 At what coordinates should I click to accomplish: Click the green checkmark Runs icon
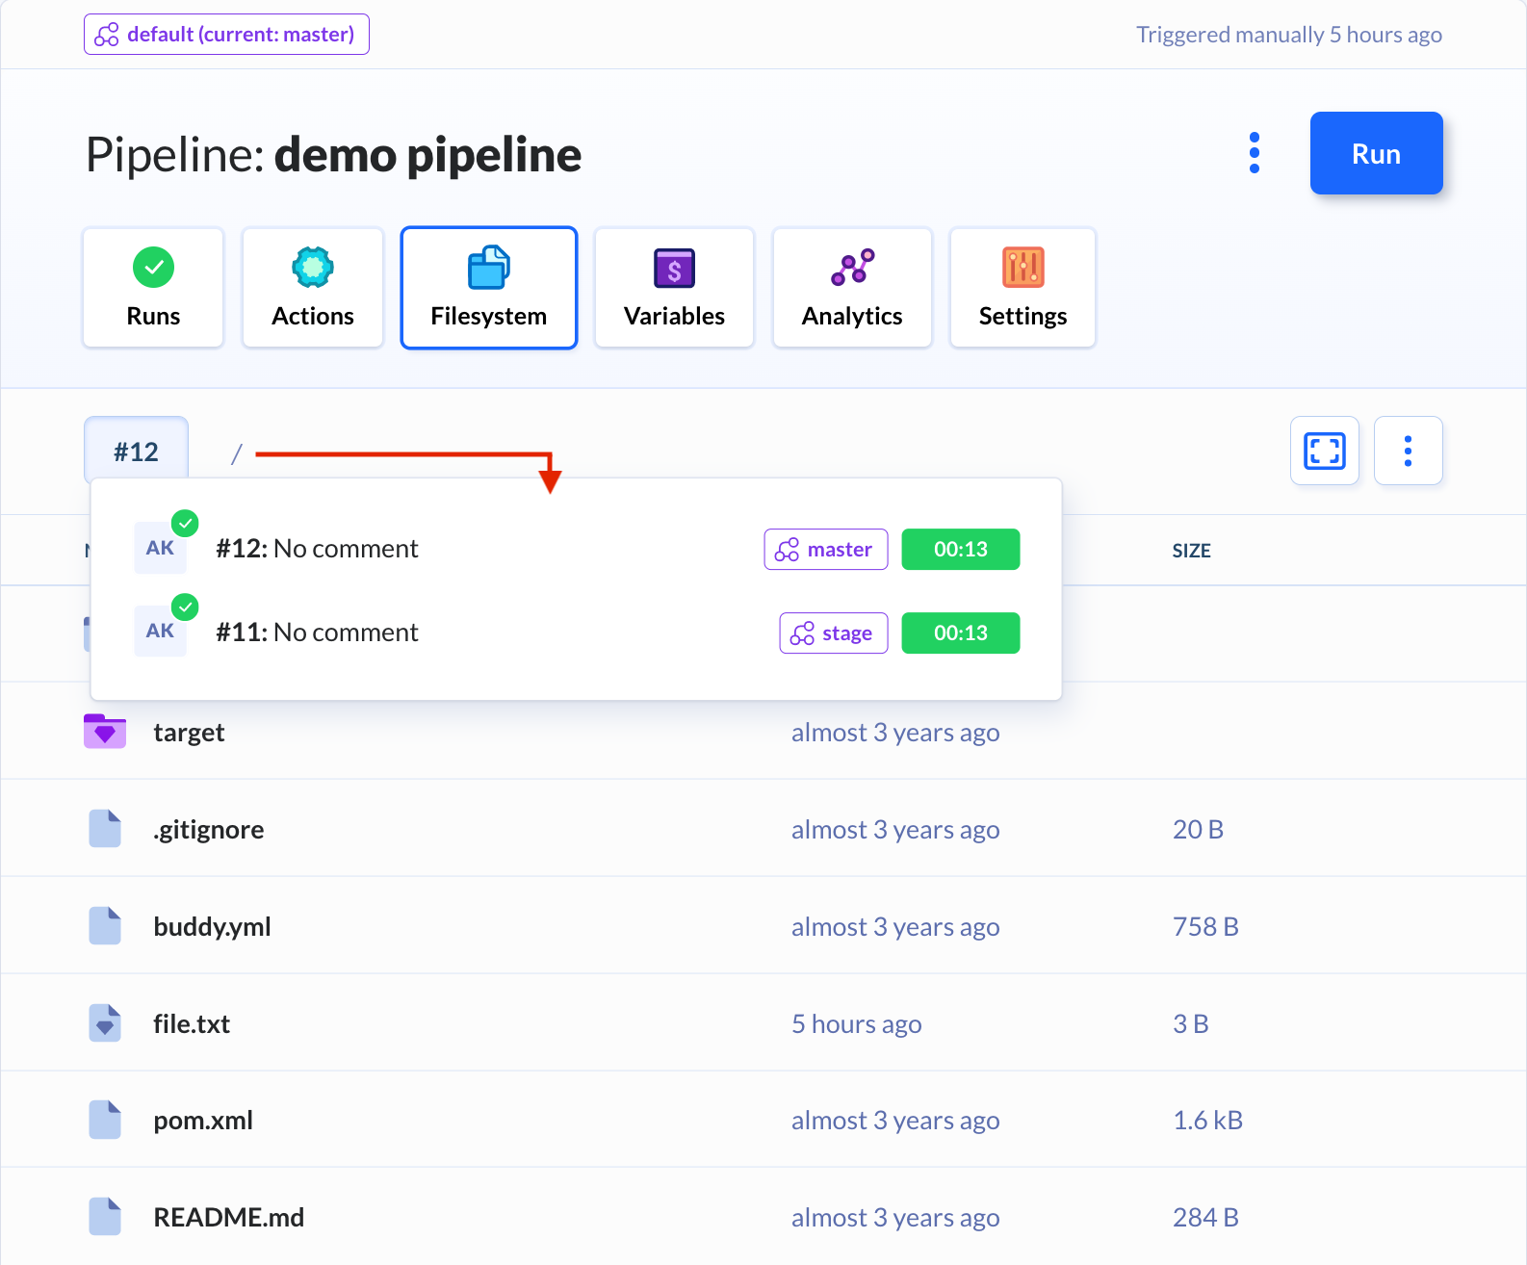pyautogui.click(x=153, y=268)
